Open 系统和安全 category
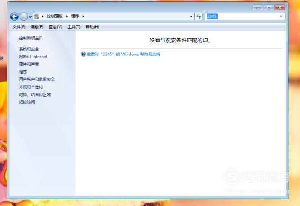300x206 pixels. pos(29,49)
